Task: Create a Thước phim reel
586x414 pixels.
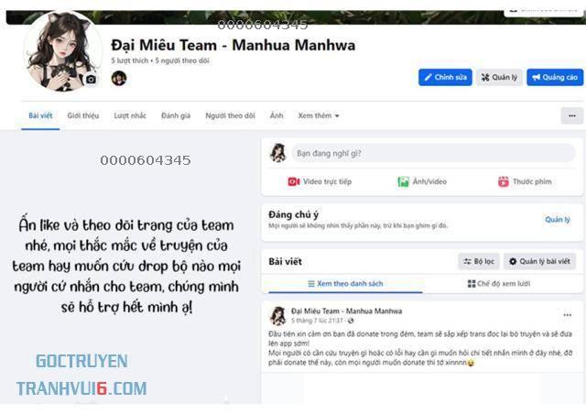Action: coord(525,181)
